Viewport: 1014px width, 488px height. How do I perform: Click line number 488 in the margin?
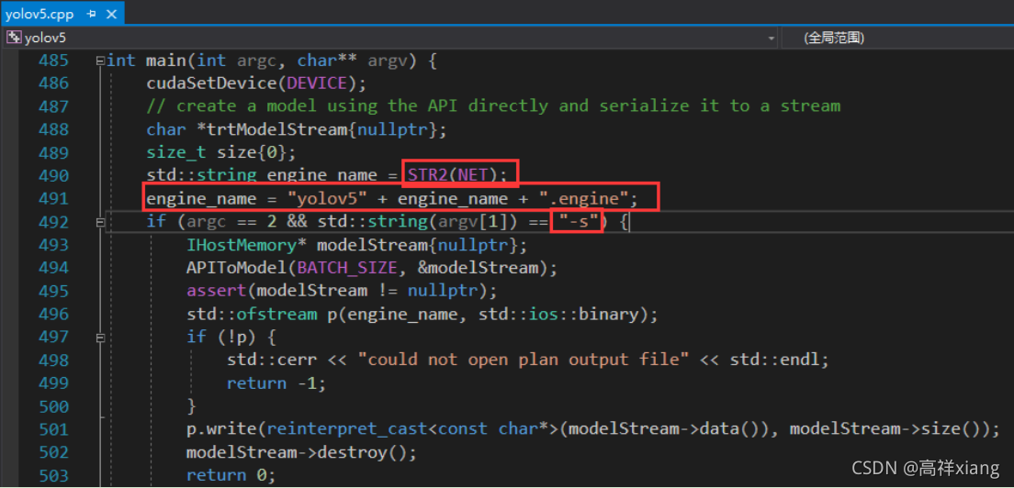(x=53, y=129)
